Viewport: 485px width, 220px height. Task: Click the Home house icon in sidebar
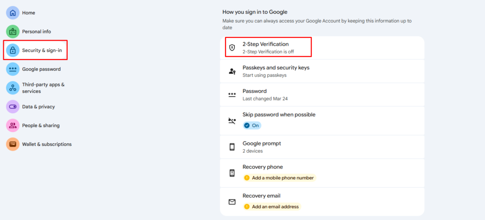(13, 13)
